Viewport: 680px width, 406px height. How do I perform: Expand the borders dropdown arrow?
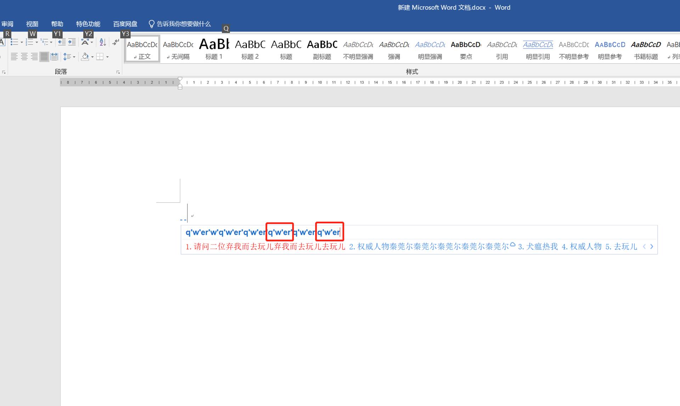[107, 57]
